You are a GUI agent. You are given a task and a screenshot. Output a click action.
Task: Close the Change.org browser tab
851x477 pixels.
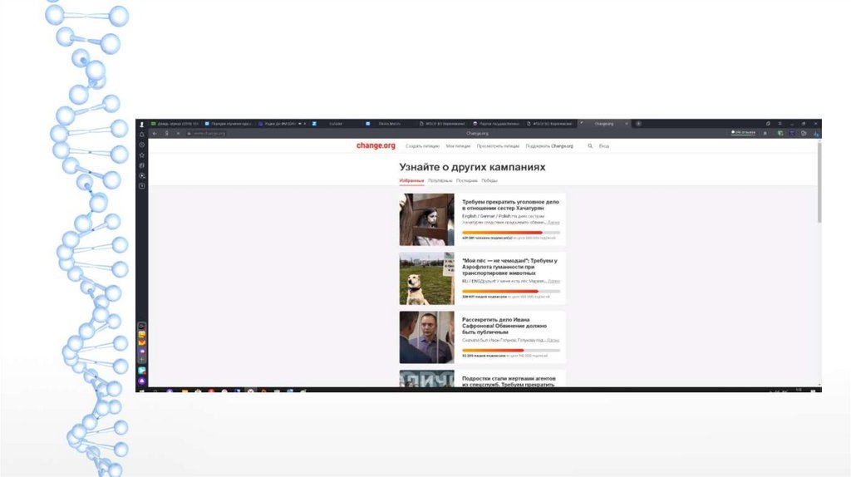click(x=627, y=124)
